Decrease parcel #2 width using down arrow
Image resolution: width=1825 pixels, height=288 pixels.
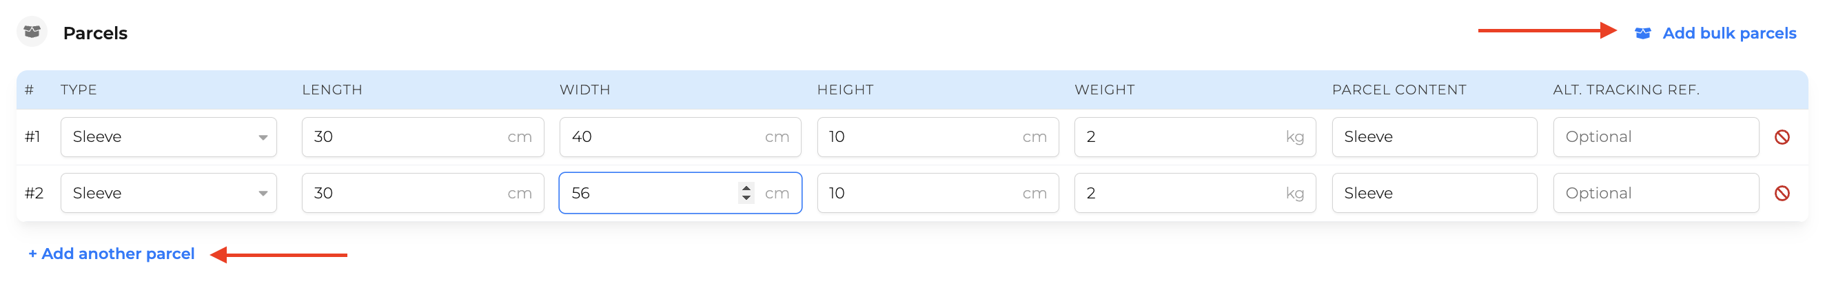click(x=746, y=198)
